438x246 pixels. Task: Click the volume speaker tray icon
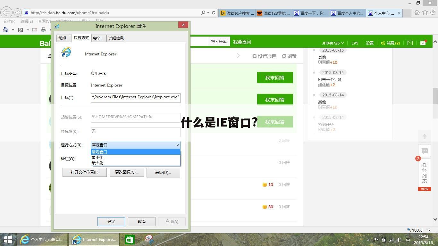pyautogui.click(x=399, y=240)
